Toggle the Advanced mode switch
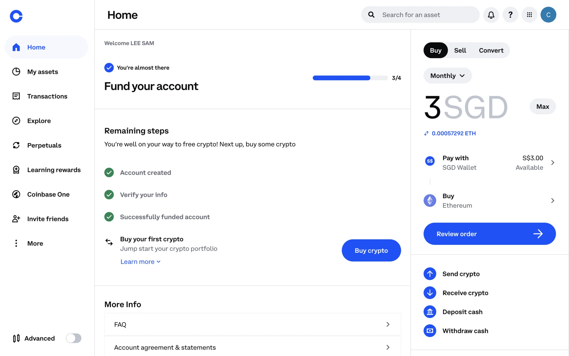This screenshot has height=356, width=569. [73, 338]
